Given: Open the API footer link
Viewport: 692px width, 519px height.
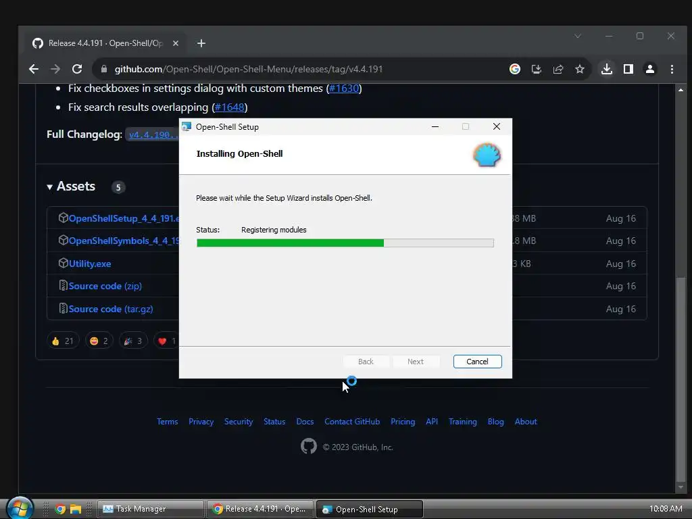Looking at the screenshot, I should [x=432, y=422].
